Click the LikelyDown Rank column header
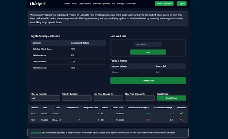Screen dimensions: 228x139 [90, 108]
